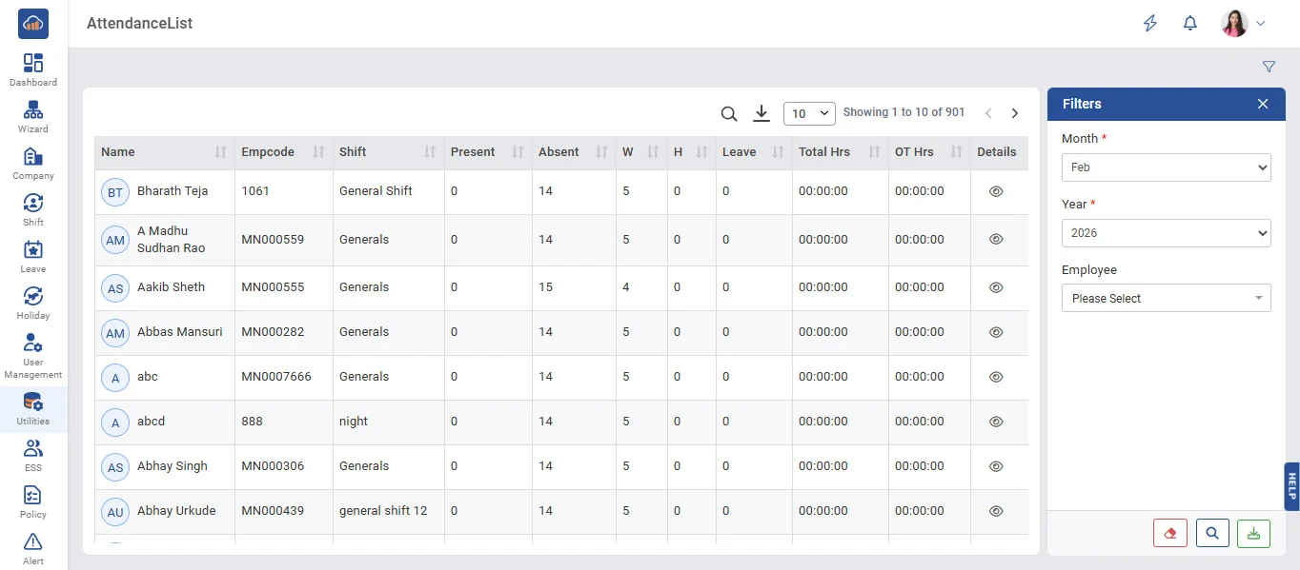This screenshot has height=570, width=1300.
Task: Open the Month dropdown showing Feb
Action: click(x=1166, y=167)
